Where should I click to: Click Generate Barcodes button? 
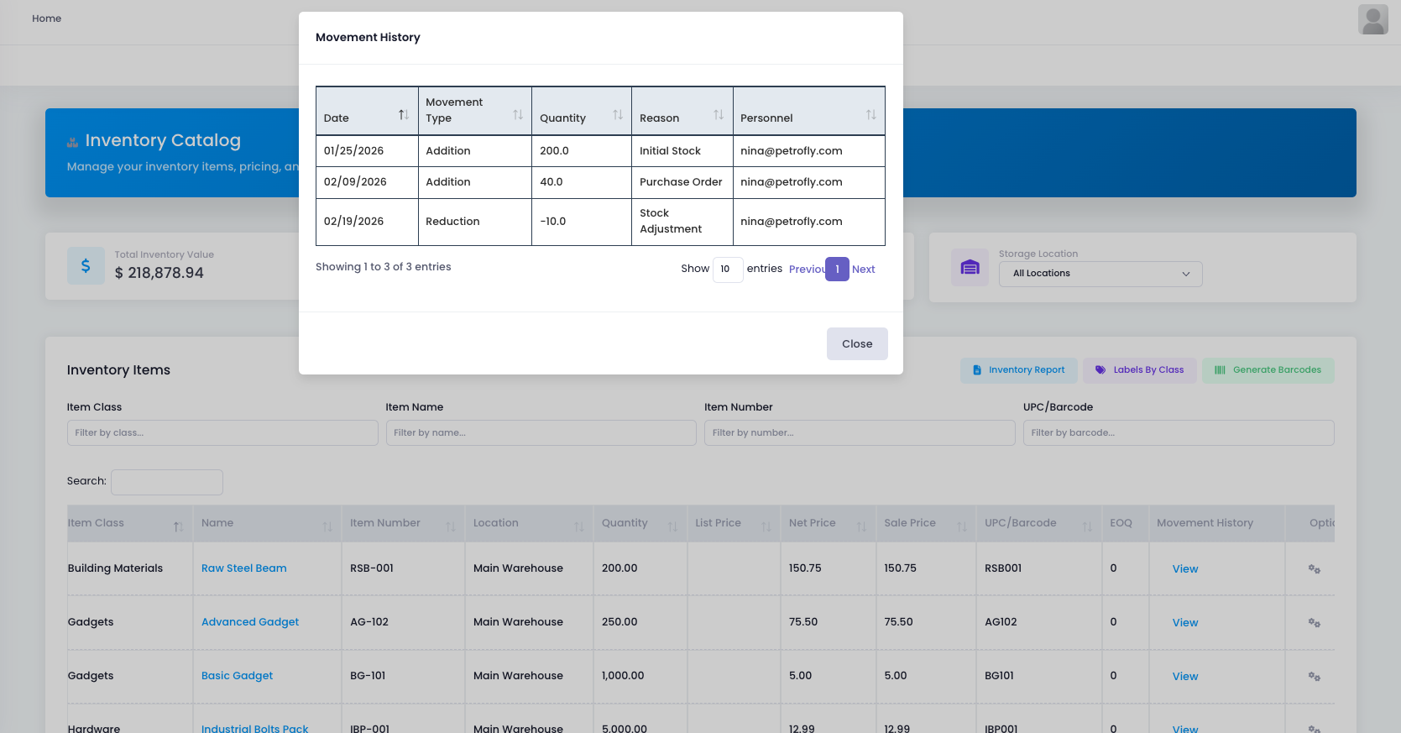click(x=1268, y=370)
